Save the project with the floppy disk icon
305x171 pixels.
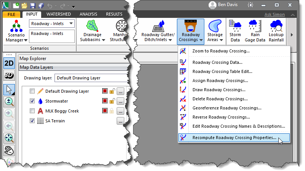click(33, 5)
